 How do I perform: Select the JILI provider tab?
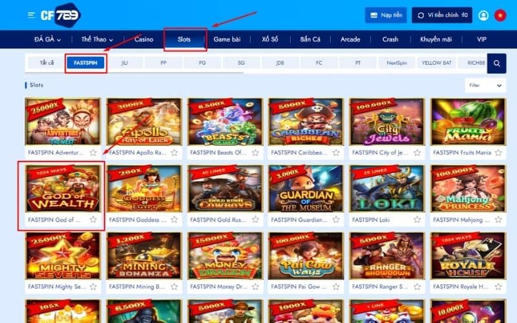point(124,63)
